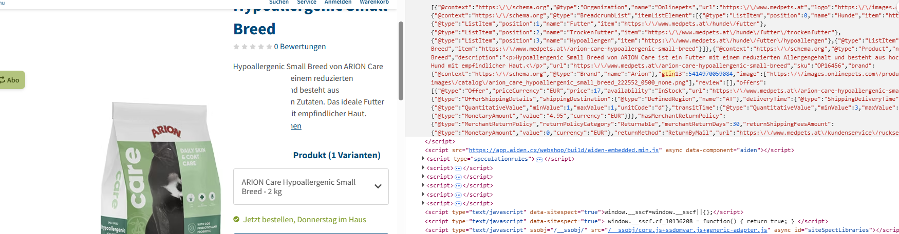Click the 'Hypoallergenic Small Breed von ARION Care' text
Image resolution: width=899 pixels, height=234 pixels.
[x=308, y=67]
